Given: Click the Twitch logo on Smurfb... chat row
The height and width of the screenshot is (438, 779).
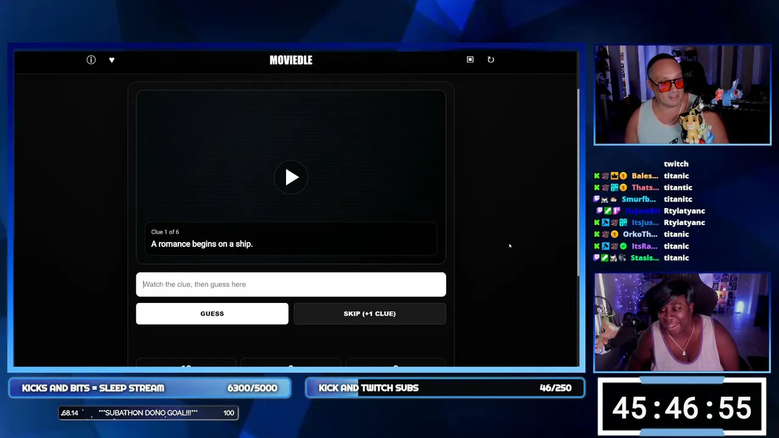Looking at the screenshot, I should pyautogui.click(x=597, y=199).
